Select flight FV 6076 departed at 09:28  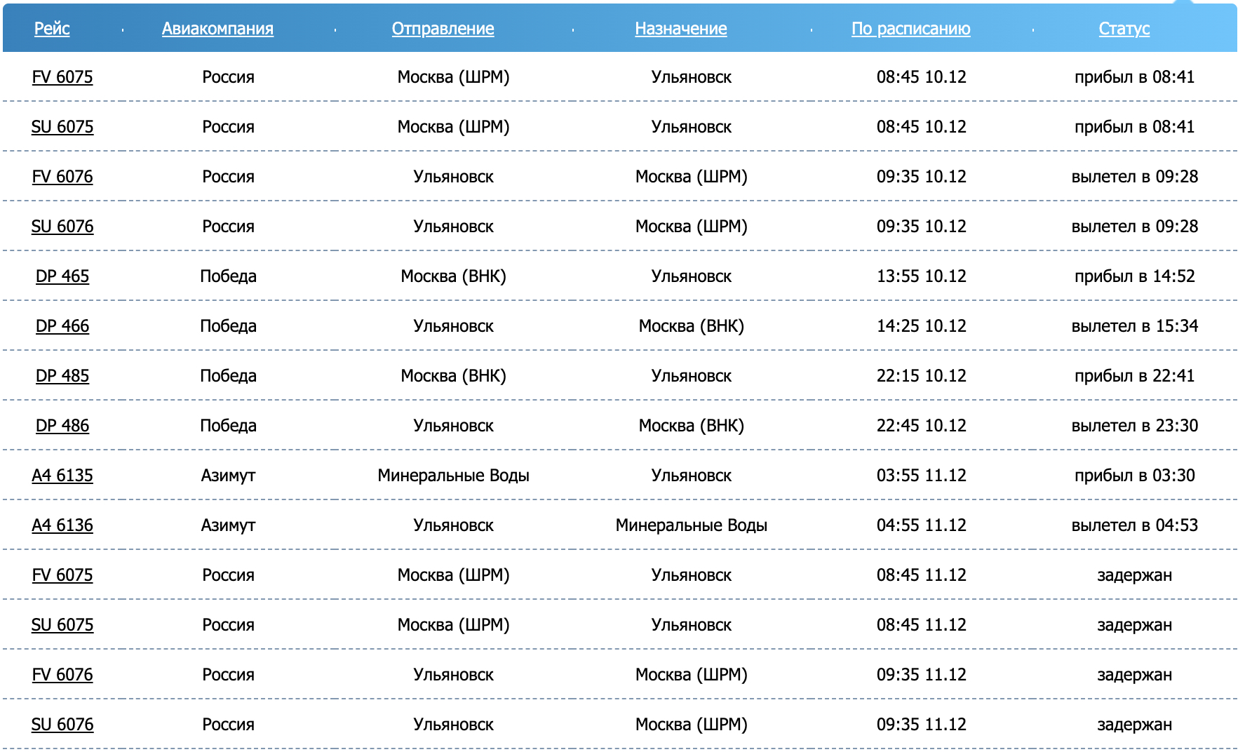pyautogui.click(x=62, y=177)
